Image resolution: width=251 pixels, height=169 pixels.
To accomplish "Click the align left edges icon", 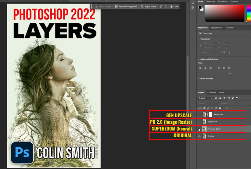I will pos(200,68).
